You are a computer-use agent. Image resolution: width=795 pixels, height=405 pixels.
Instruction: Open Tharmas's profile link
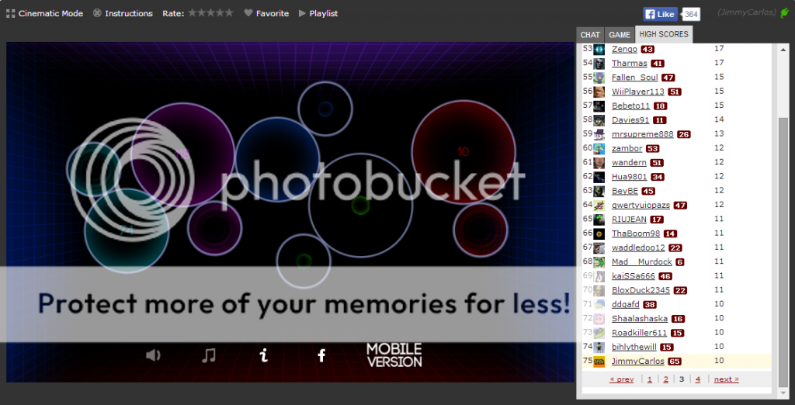[x=629, y=64]
